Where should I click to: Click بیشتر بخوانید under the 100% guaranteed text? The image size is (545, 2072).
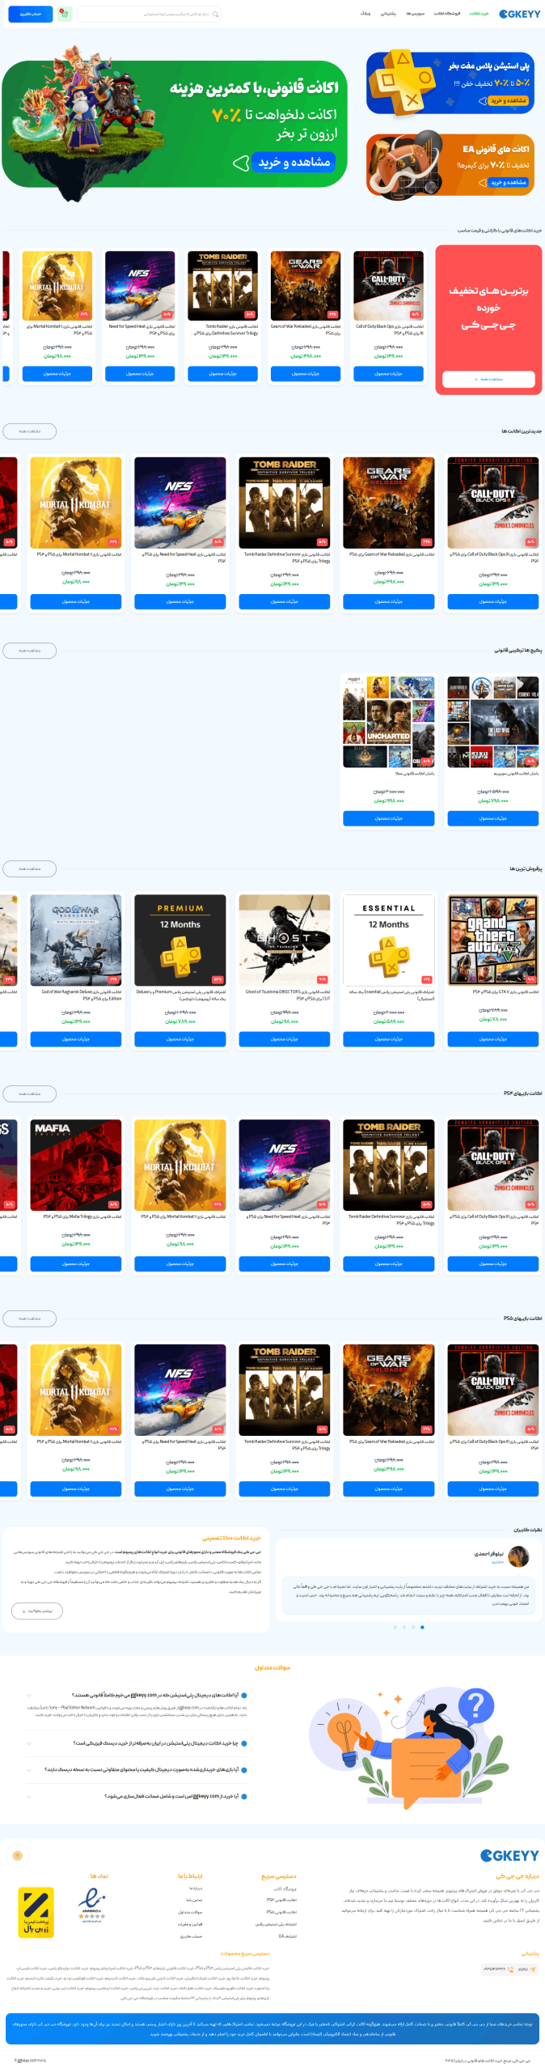tap(37, 1611)
